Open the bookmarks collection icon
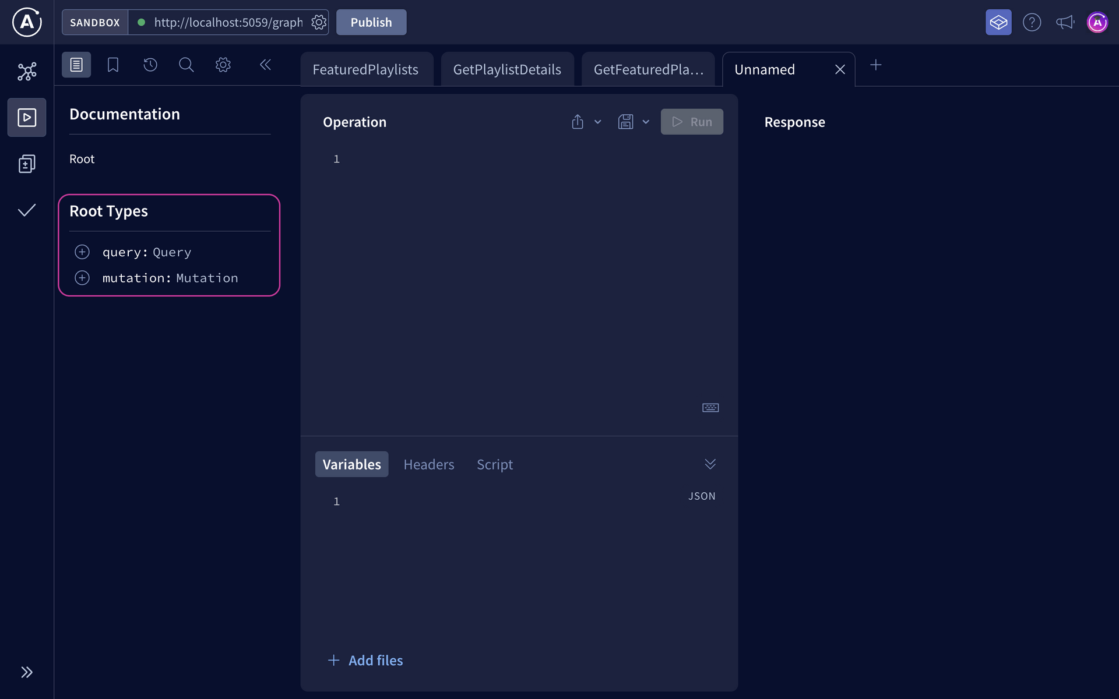The height and width of the screenshot is (699, 1119). click(113, 65)
